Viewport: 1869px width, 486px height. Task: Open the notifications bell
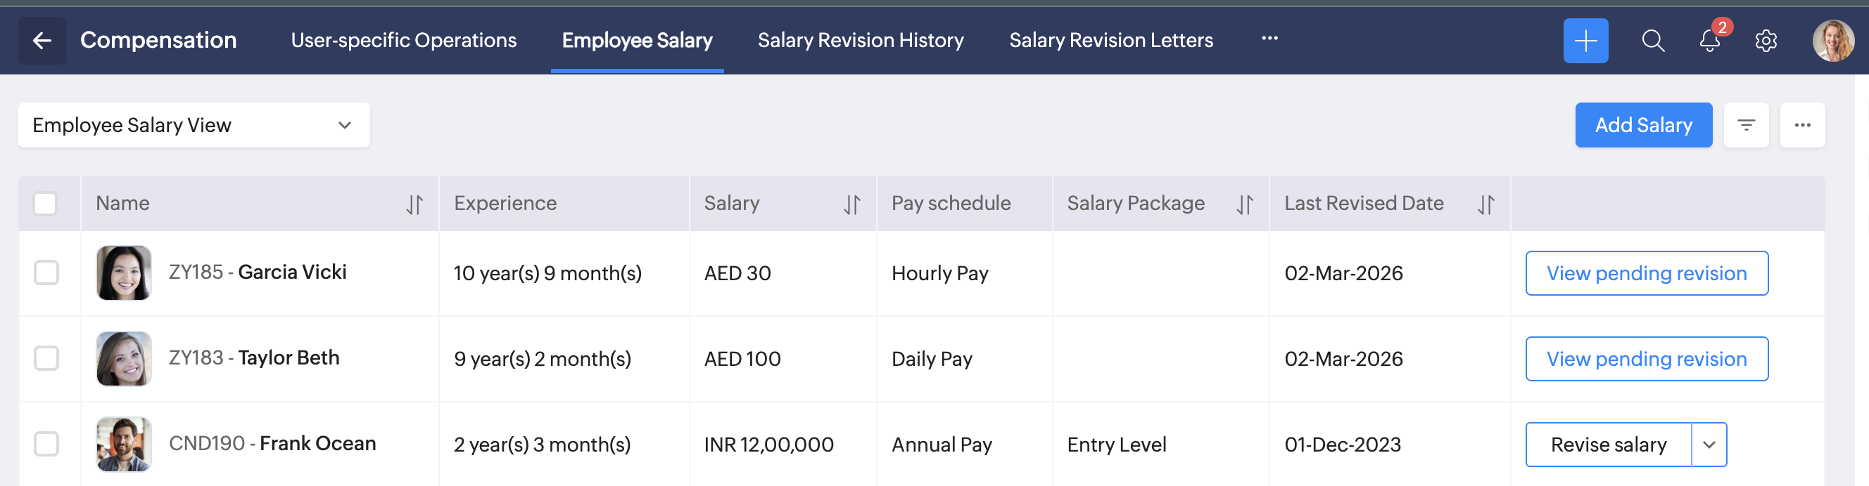pos(1709,41)
